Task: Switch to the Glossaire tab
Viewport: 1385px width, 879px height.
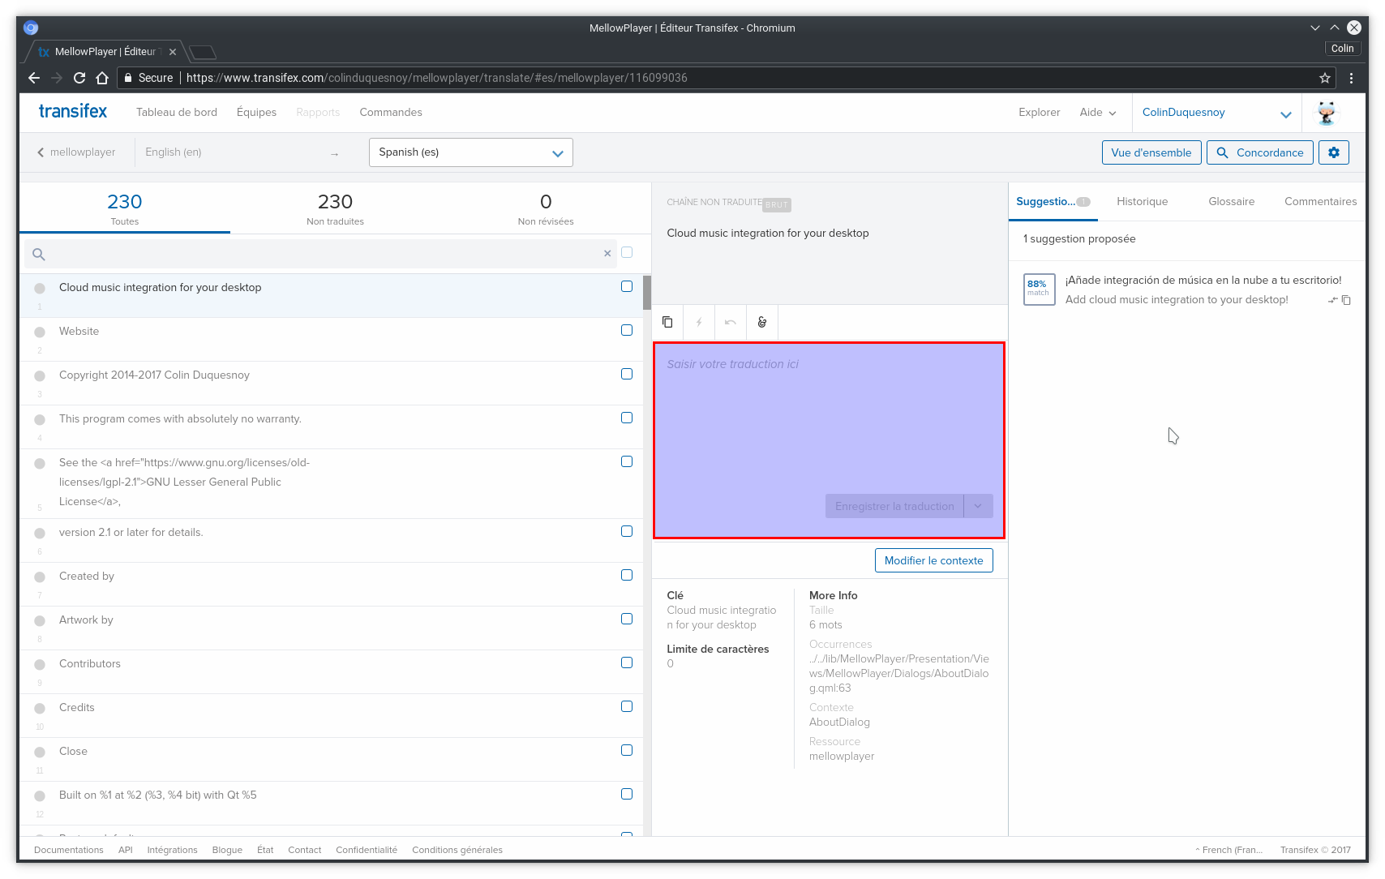Action: (1231, 202)
